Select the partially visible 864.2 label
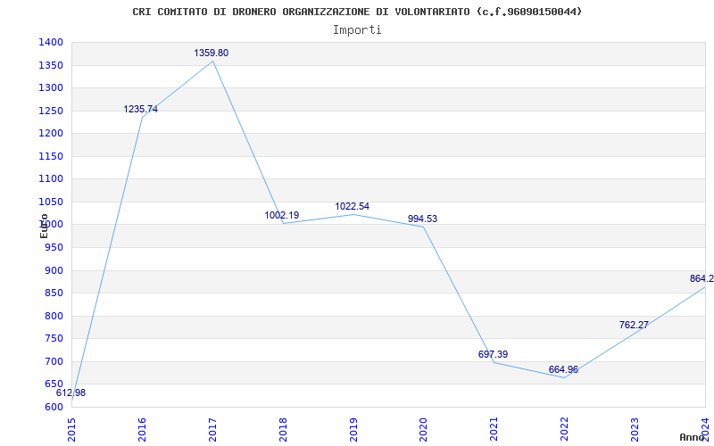Screen dimensions: 714x446 pyautogui.click(x=702, y=278)
